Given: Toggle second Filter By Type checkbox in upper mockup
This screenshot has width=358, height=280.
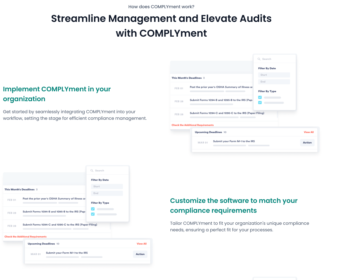Looking at the screenshot, I should pyautogui.click(x=260, y=103).
